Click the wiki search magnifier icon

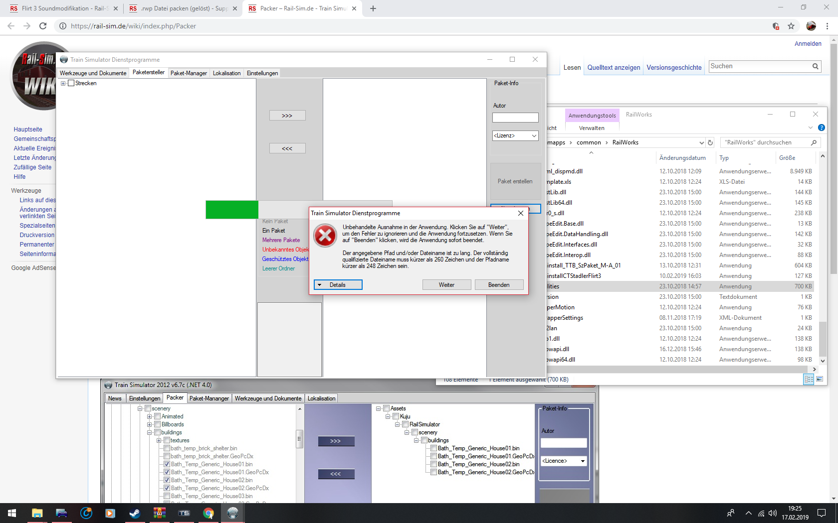click(815, 66)
